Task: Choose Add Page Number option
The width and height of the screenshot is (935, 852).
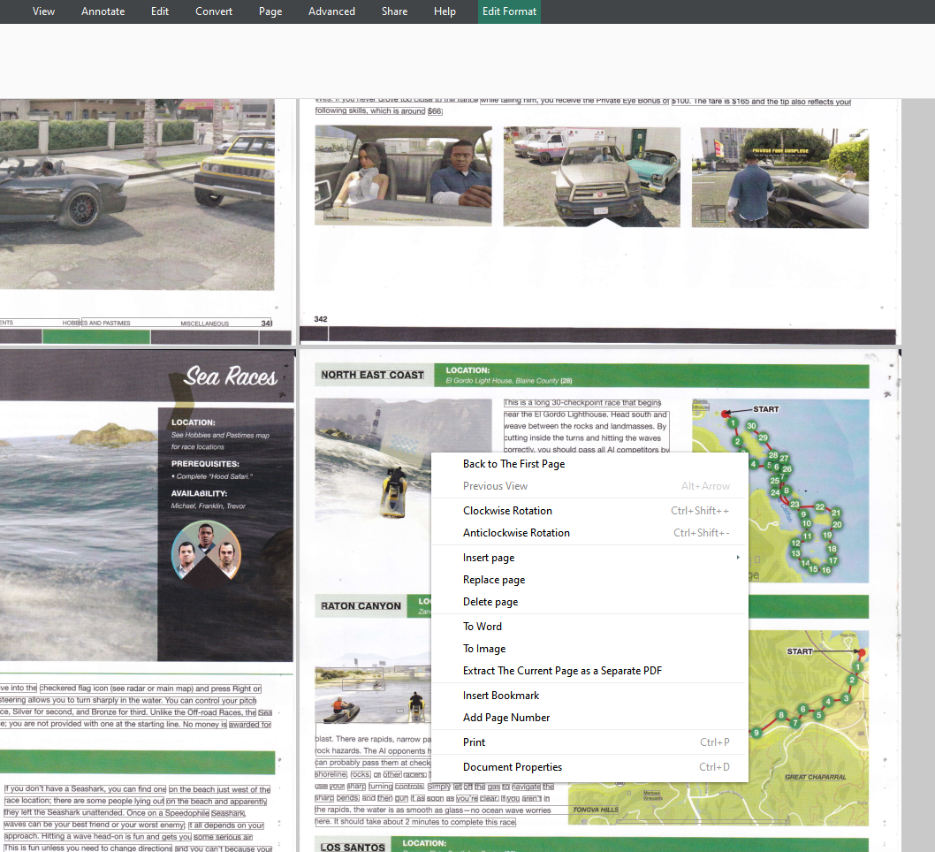Action: tap(589, 718)
